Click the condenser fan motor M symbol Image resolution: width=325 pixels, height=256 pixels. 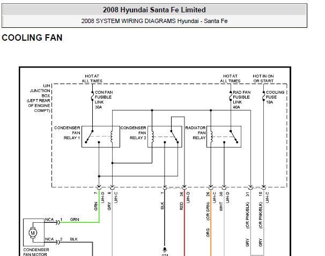click(33, 233)
